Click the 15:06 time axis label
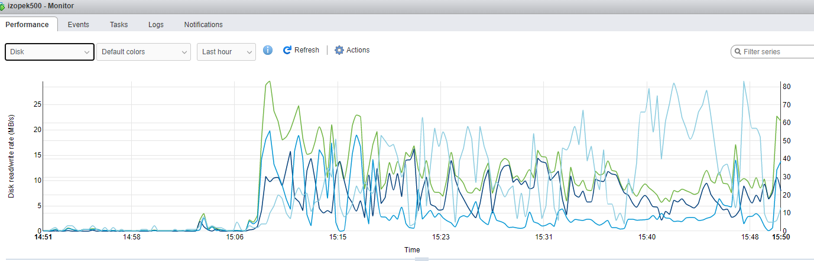Viewport: 814px width, 263px height. [235, 237]
